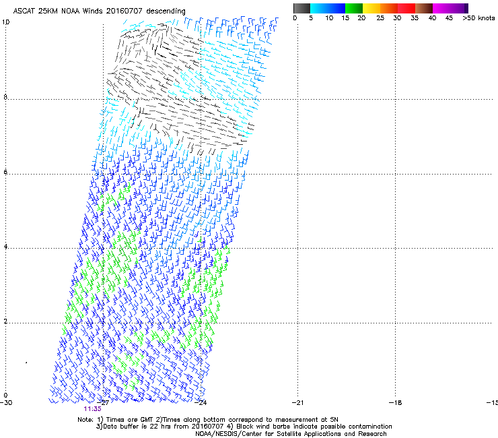The width and height of the screenshot is (498, 438).
Task: Click the longitude label -18
Action: click(x=395, y=403)
